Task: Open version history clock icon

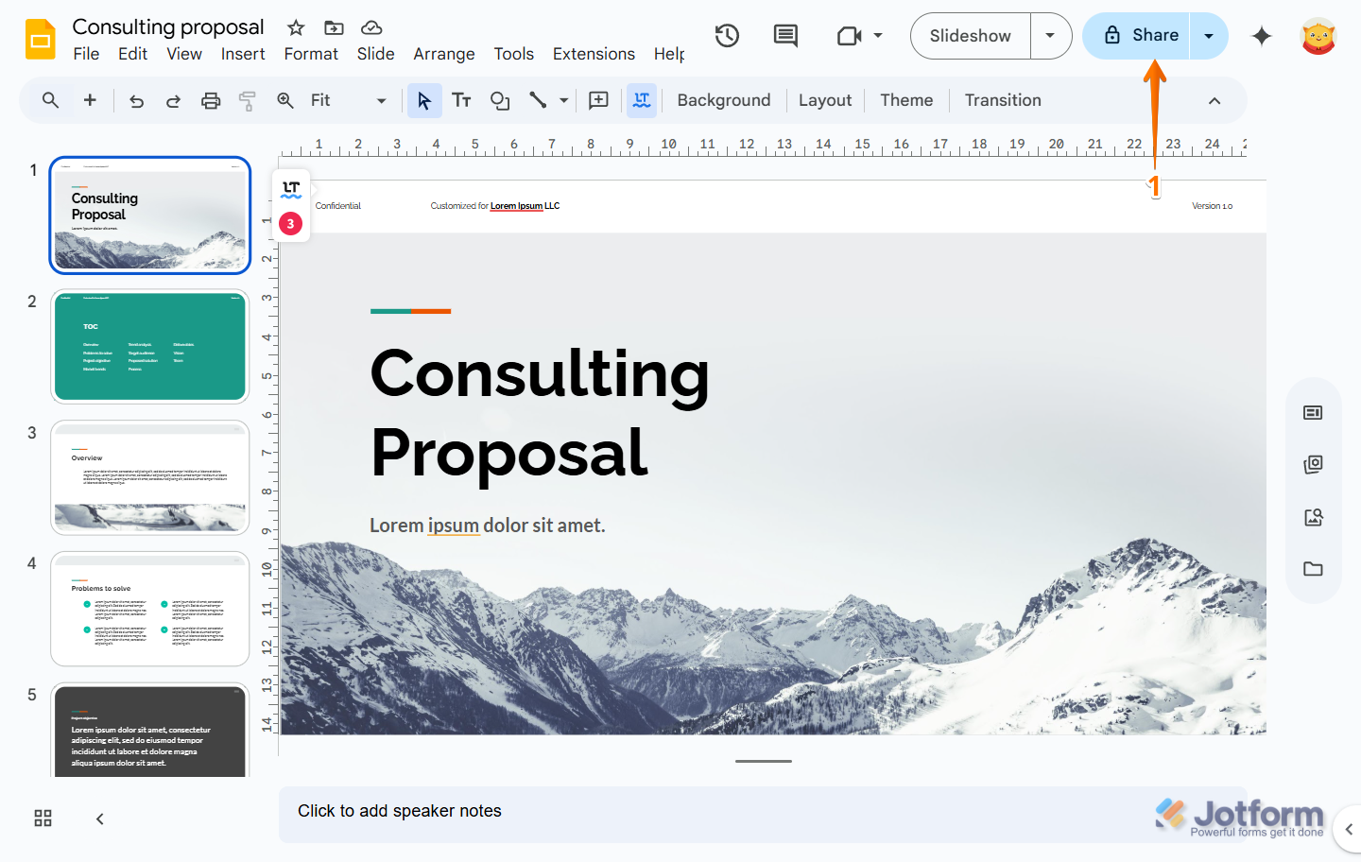Action: coord(727,36)
